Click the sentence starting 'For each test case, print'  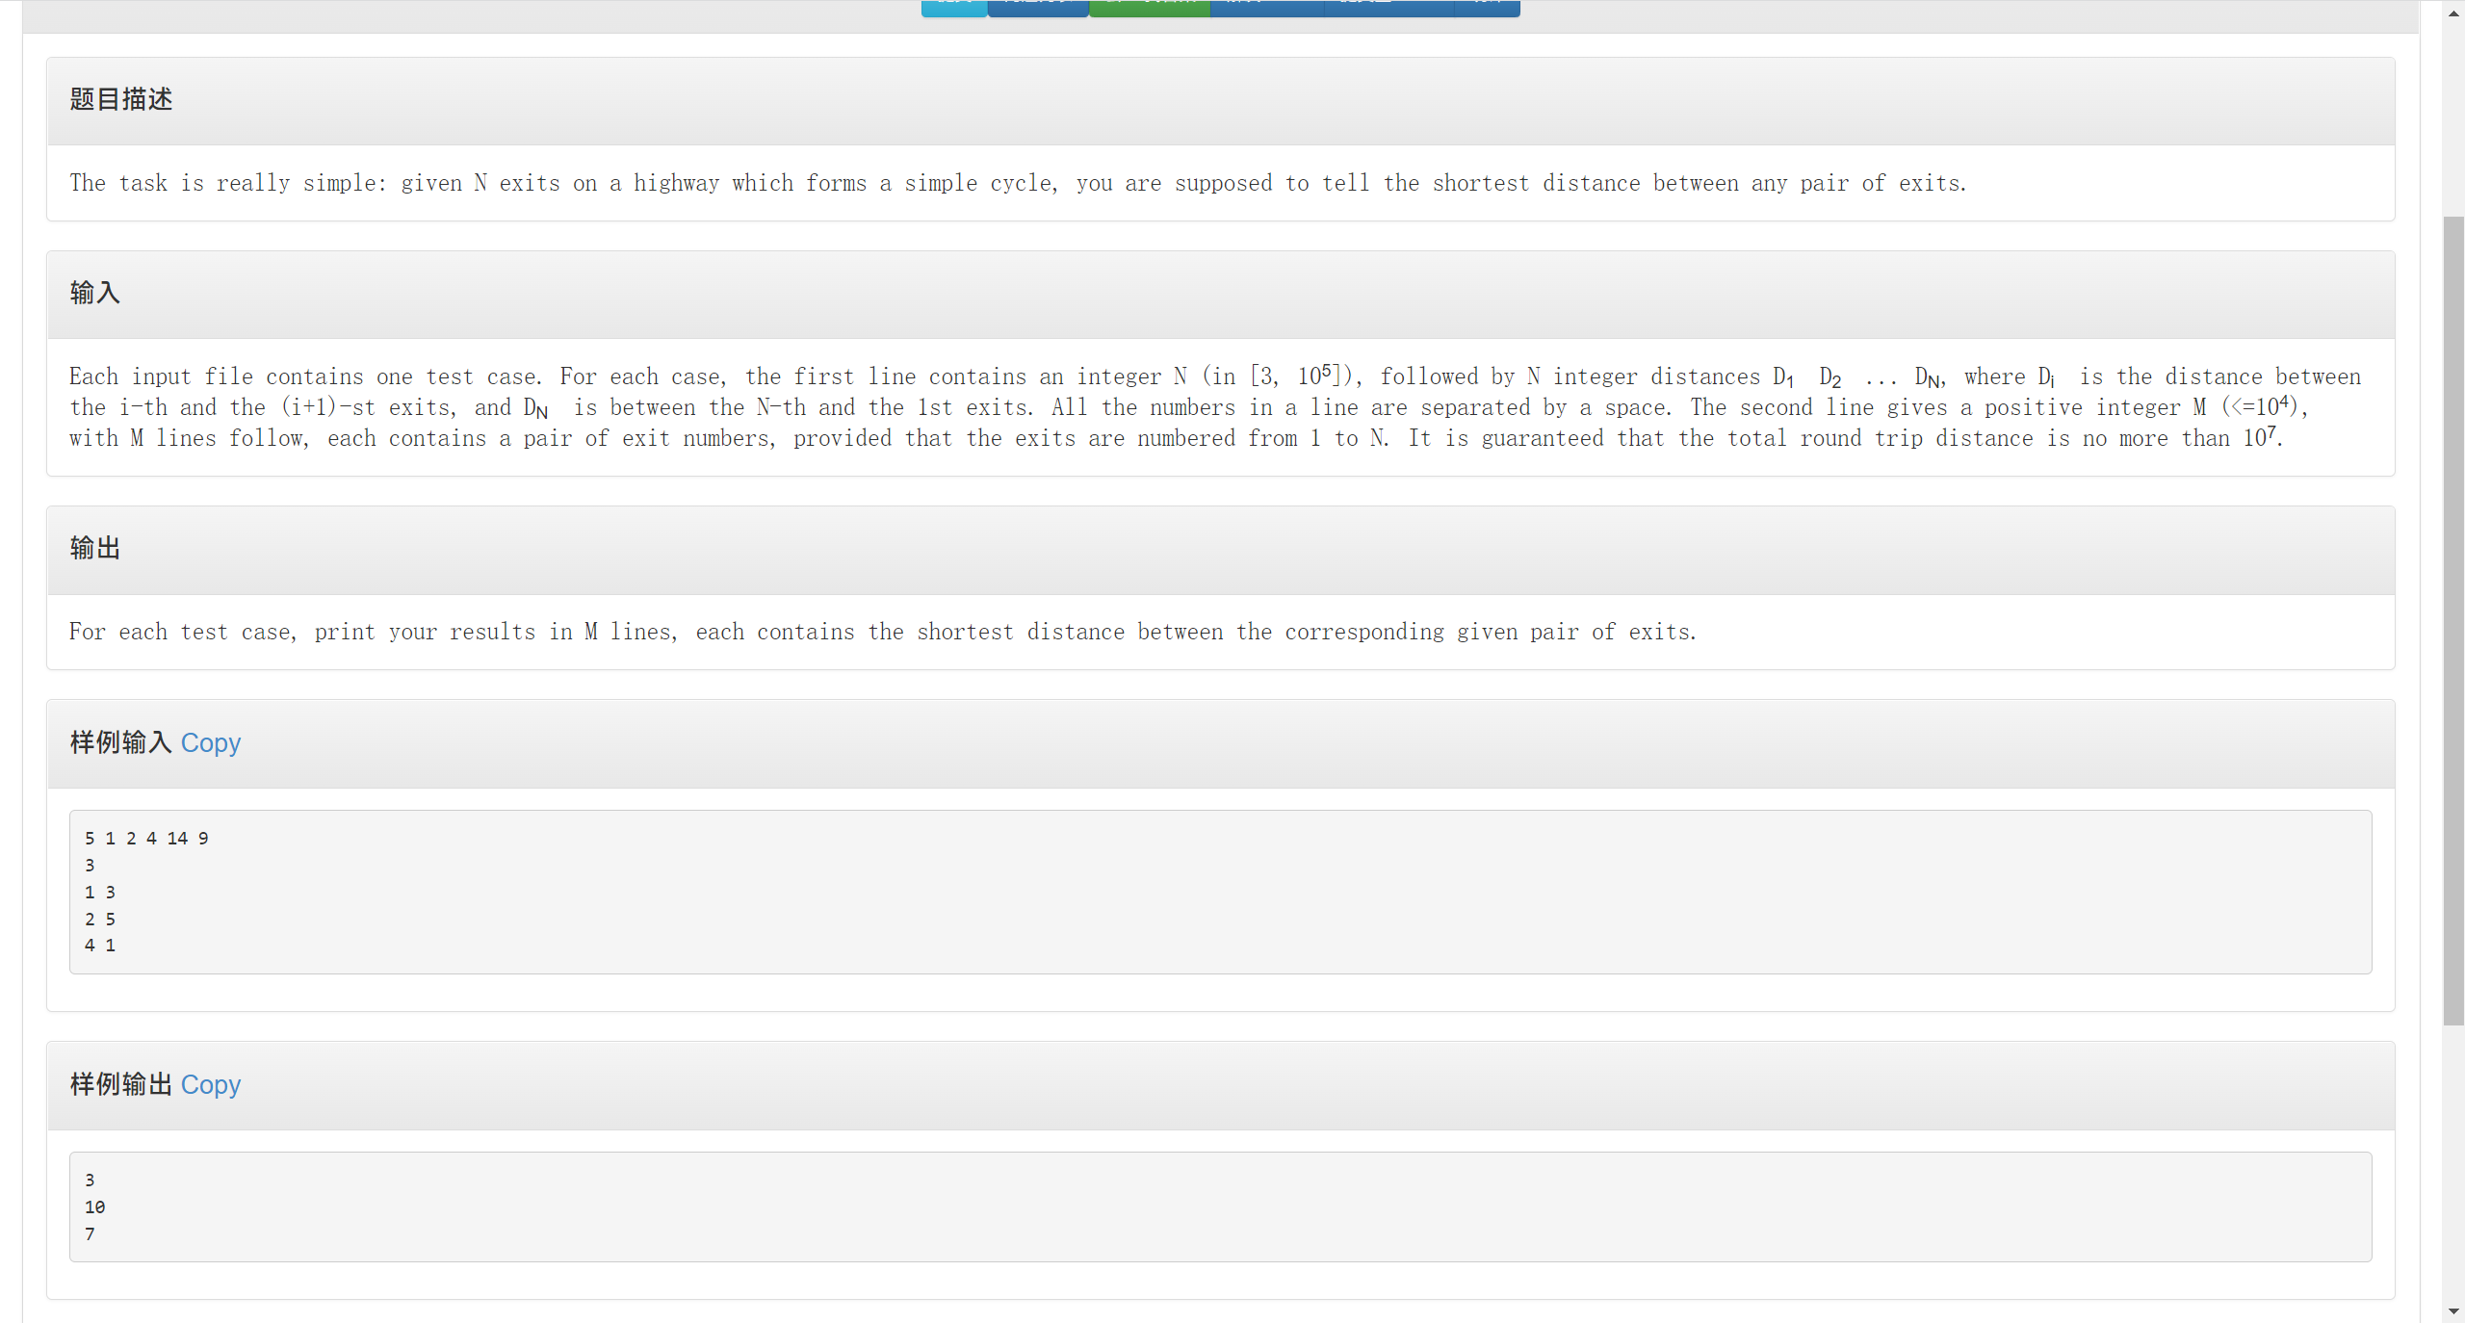[x=882, y=632]
